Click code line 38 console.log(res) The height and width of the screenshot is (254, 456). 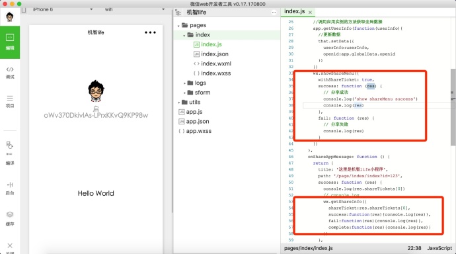tap(344, 105)
